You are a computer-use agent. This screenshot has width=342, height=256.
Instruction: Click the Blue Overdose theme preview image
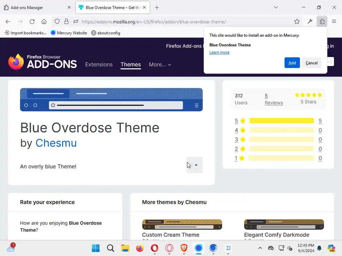click(x=111, y=100)
